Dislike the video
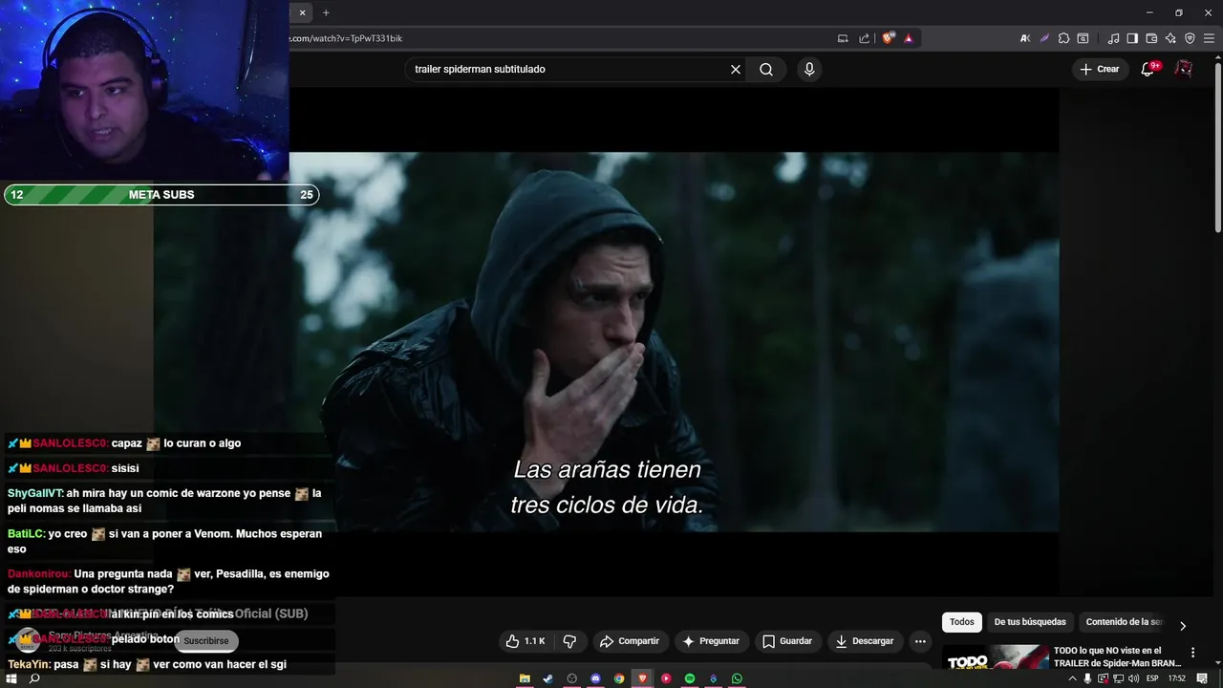 pos(569,641)
